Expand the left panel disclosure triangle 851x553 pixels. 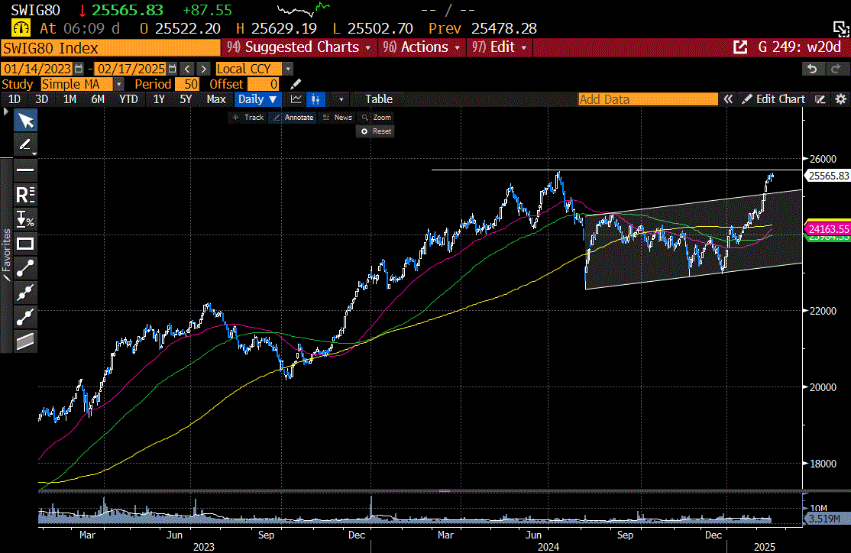pyautogui.click(x=6, y=112)
